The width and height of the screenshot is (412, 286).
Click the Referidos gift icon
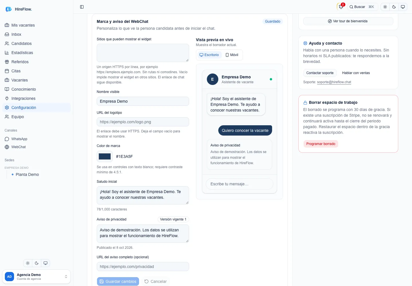point(7,62)
